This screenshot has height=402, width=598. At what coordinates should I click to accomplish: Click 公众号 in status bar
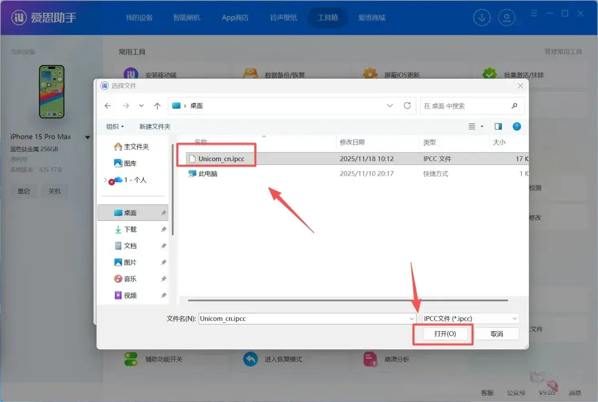pyautogui.click(x=515, y=393)
